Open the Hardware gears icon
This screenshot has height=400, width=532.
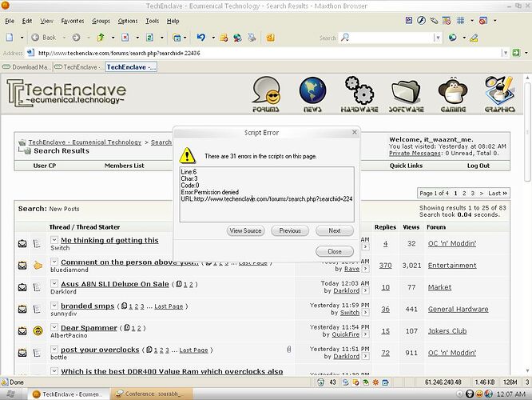pyautogui.click(x=359, y=94)
